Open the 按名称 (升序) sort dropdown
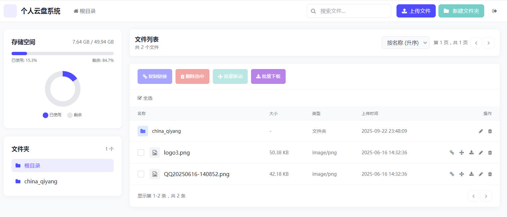The image size is (507, 217). tap(405, 43)
